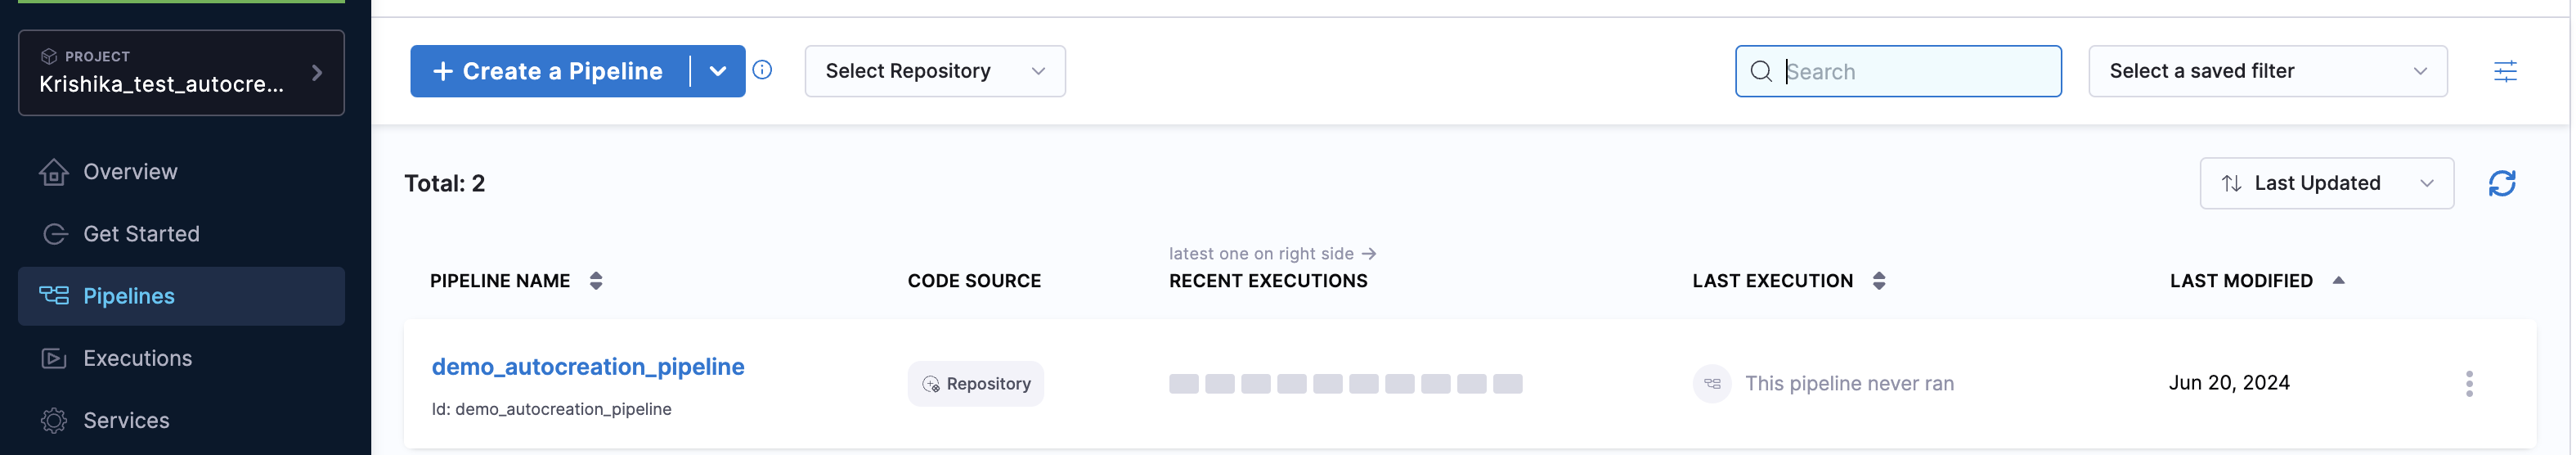Open the demo_autocreation_pipeline three-dot options menu
The height and width of the screenshot is (455, 2576).
[2468, 384]
